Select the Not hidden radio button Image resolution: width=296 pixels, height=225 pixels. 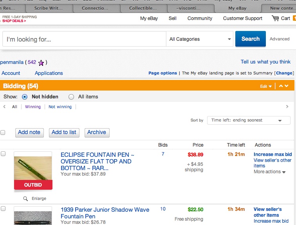click(x=25, y=97)
